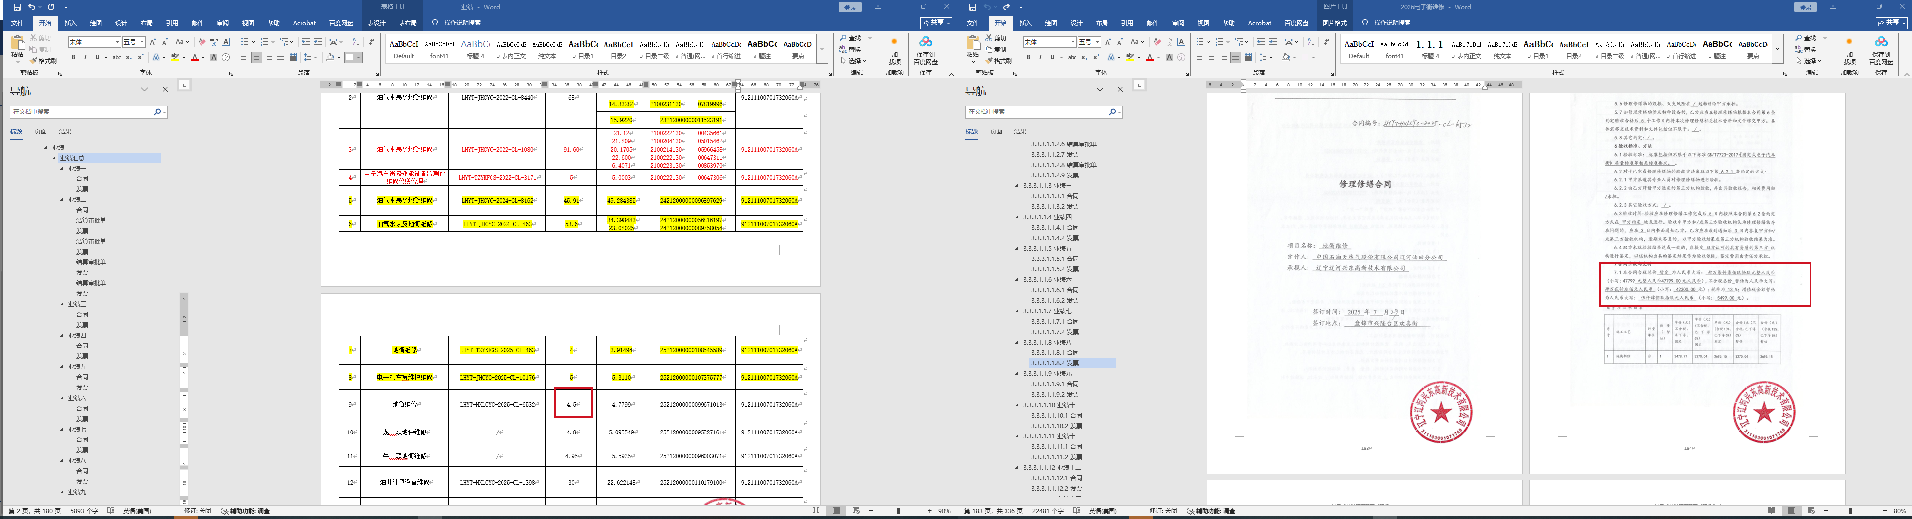Open font size dropdown in right window
Viewport: 1912px width, 519px height.
pyautogui.click(x=1097, y=42)
